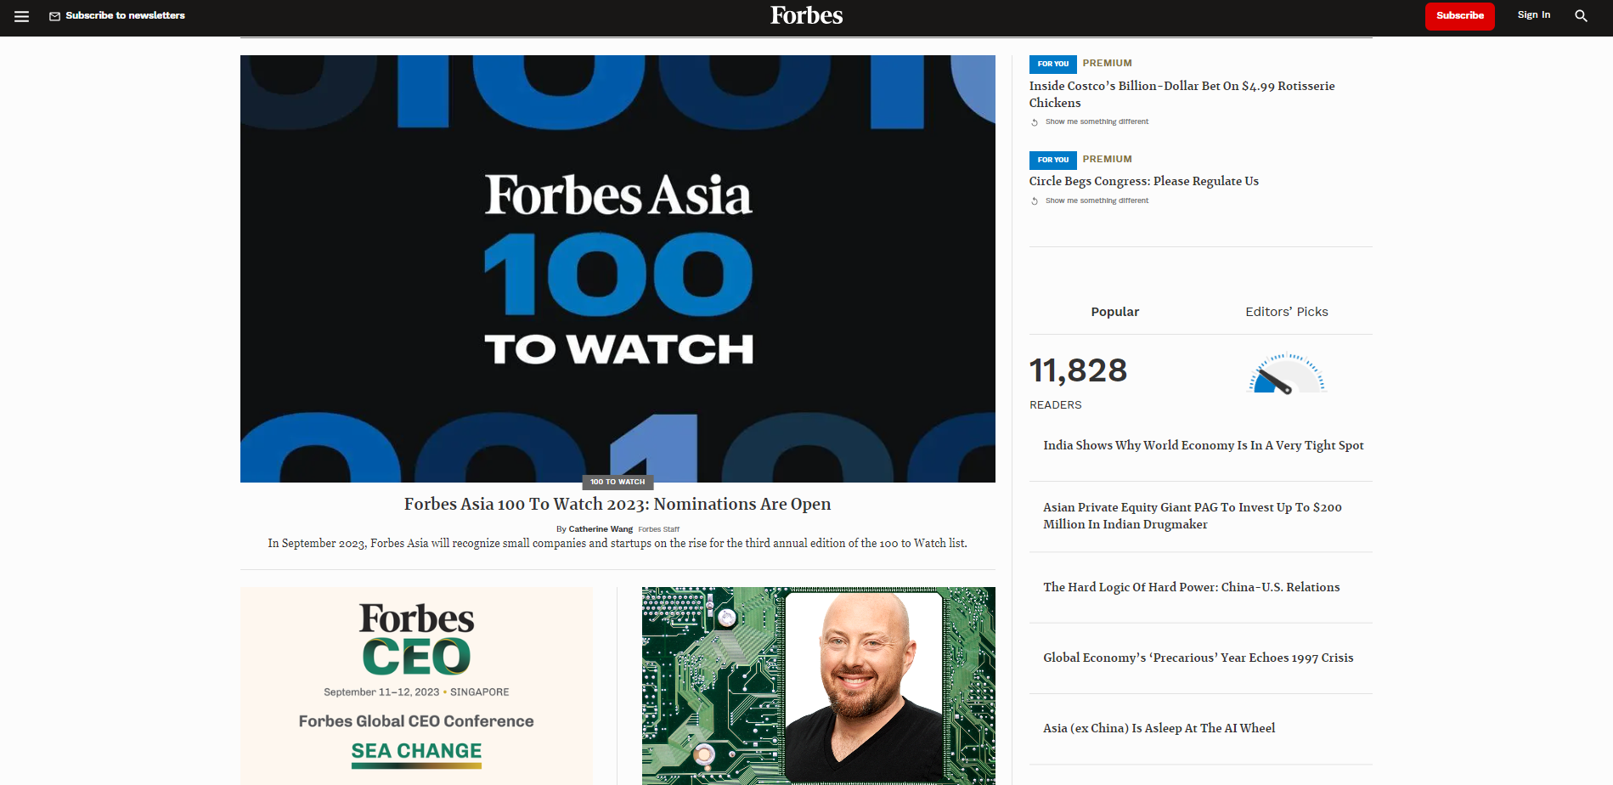Image resolution: width=1613 pixels, height=785 pixels.
Task: Click the 100 TO WATCH category tag
Action: click(x=618, y=482)
